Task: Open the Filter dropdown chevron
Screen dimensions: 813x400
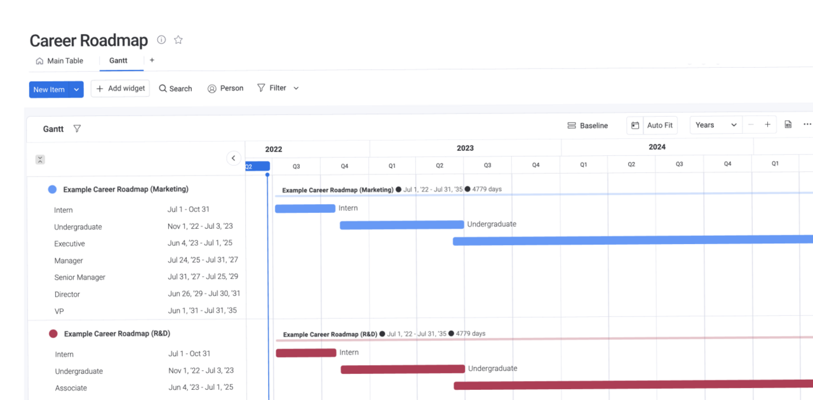Action: point(296,89)
